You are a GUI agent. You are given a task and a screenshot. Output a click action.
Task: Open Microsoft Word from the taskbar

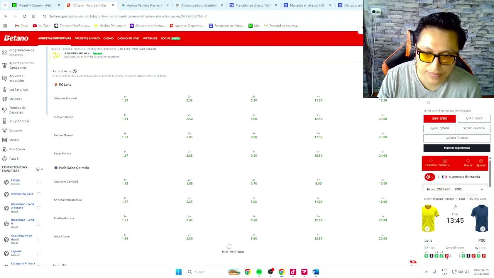tap(316, 272)
